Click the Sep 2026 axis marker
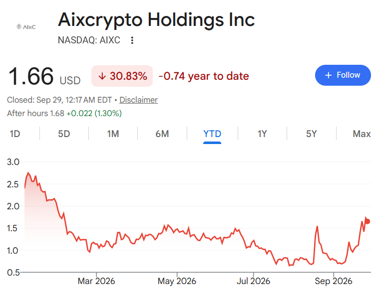The height and width of the screenshot is (296, 379). [x=334, y=281]
